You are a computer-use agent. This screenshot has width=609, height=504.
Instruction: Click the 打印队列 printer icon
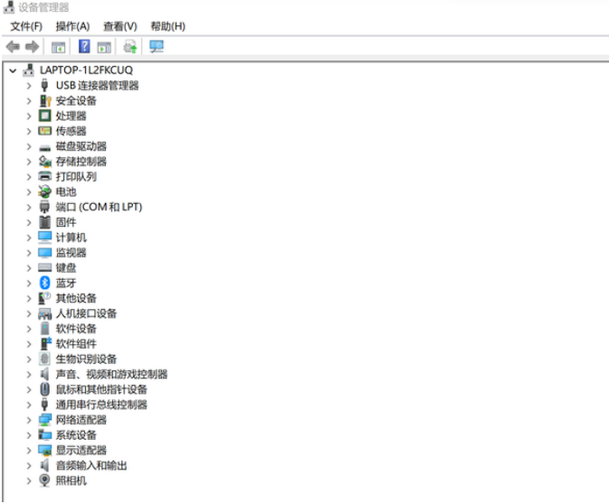pyautogui.click(x=44, y=176)
